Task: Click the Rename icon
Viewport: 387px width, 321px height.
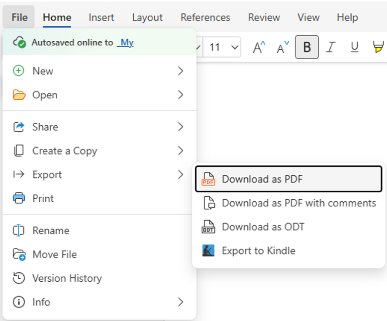Action: tap(19, 231)
